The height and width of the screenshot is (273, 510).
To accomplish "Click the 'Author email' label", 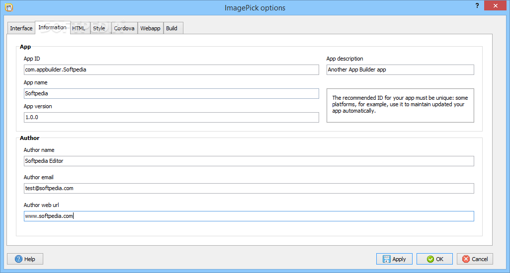I will coord(38,177).
